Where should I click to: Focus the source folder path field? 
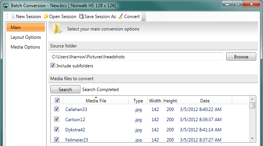pos(136,56)
